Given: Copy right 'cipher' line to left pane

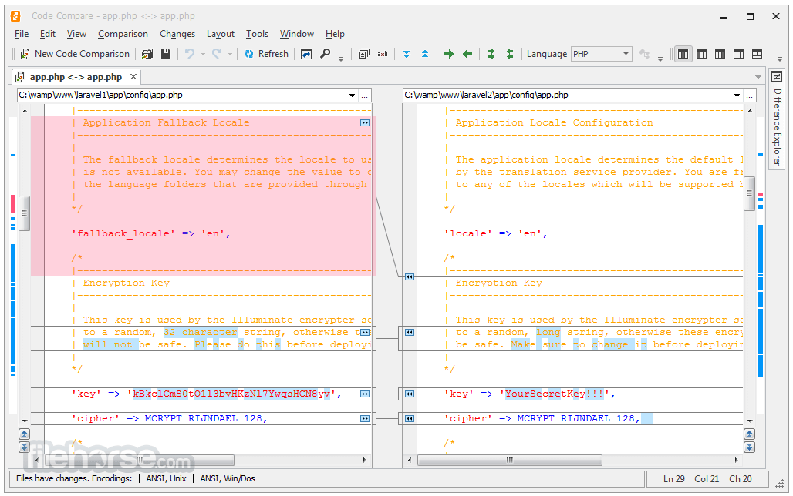Looking at the screenshot, I should (x=409, y=419).
